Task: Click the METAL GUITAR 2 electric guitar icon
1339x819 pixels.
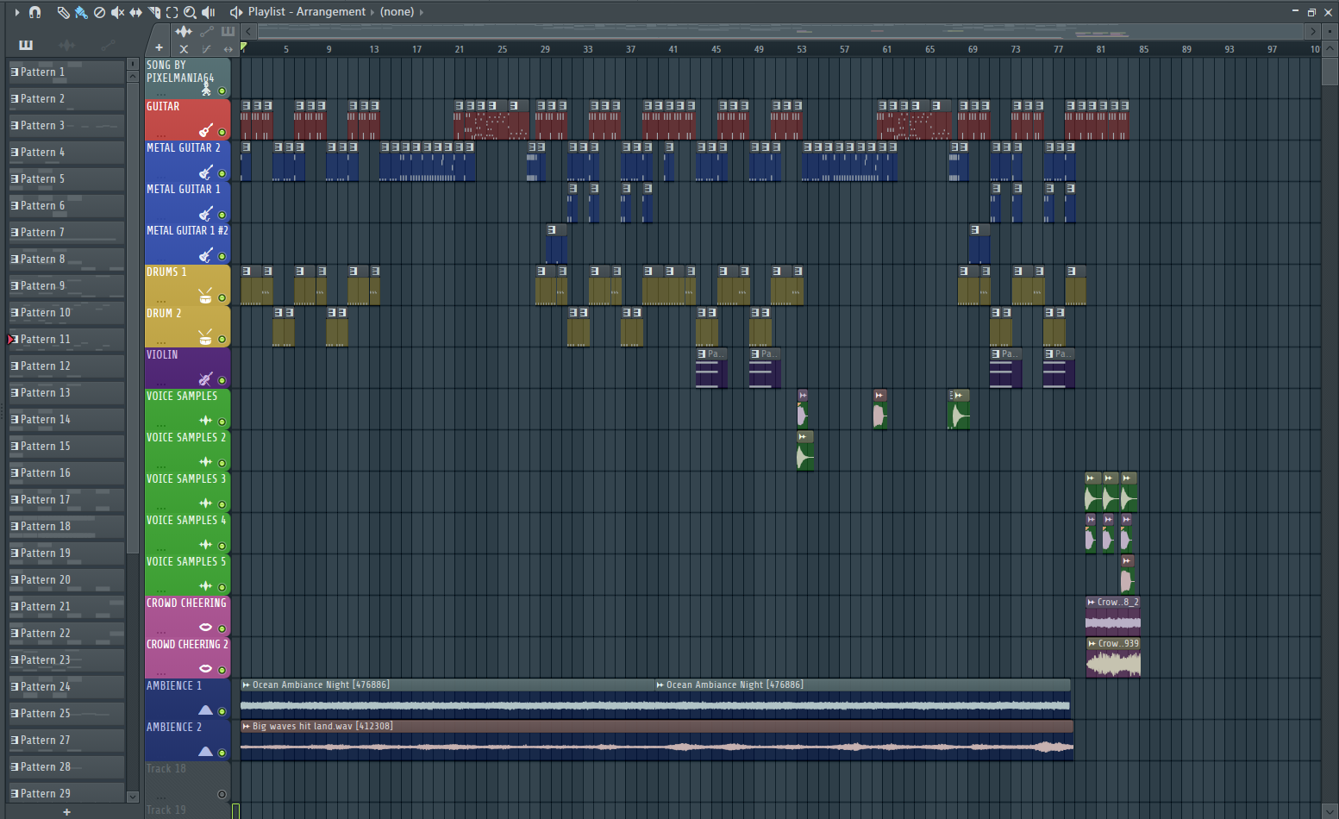Action: tap(205, 172)
